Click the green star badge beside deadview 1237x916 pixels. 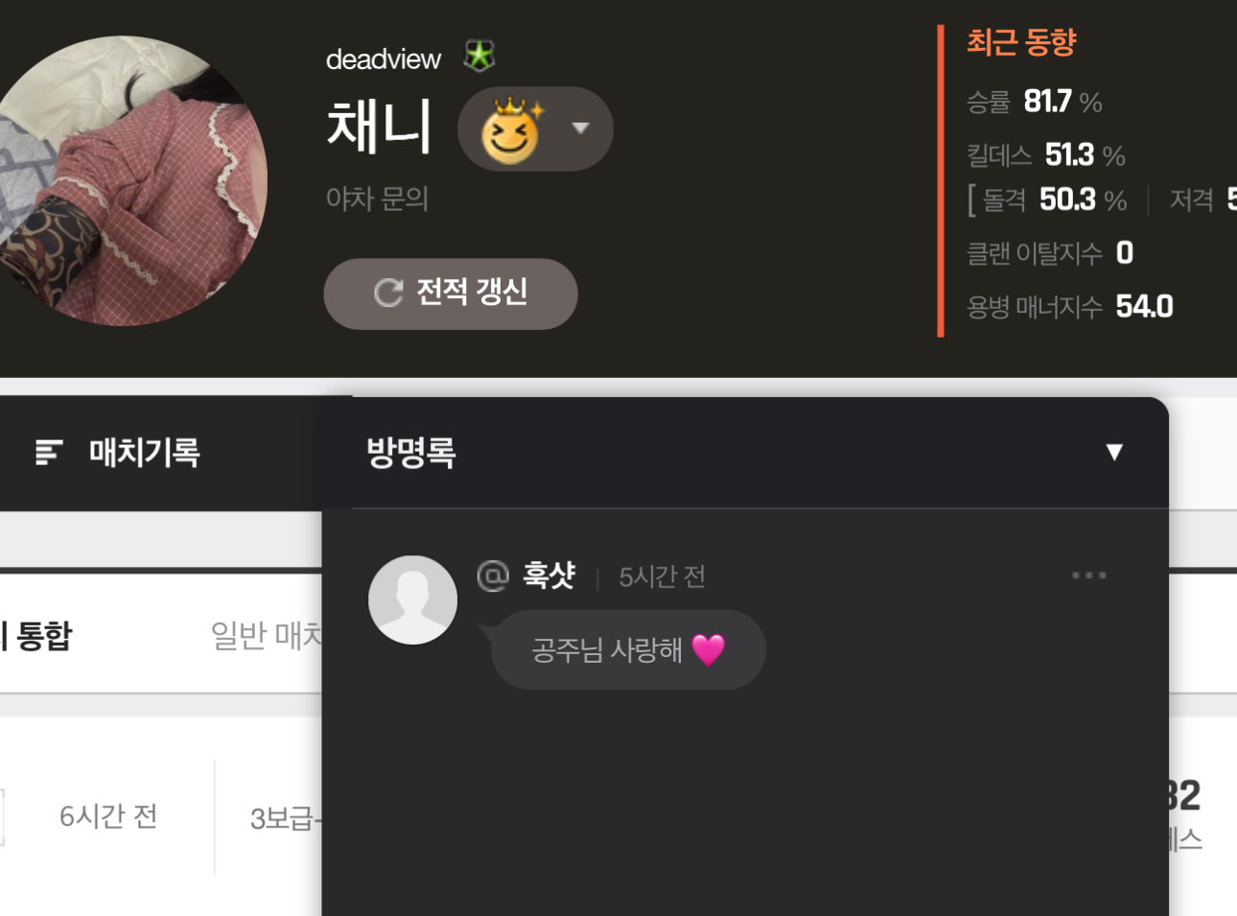pos(478,57)
